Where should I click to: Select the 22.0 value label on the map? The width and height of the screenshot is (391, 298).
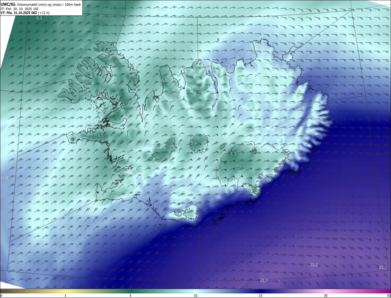pos(314,265)
